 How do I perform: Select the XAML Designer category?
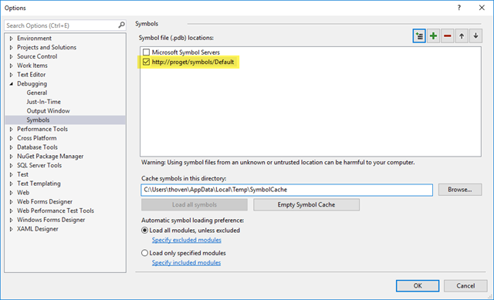point(38,229)
